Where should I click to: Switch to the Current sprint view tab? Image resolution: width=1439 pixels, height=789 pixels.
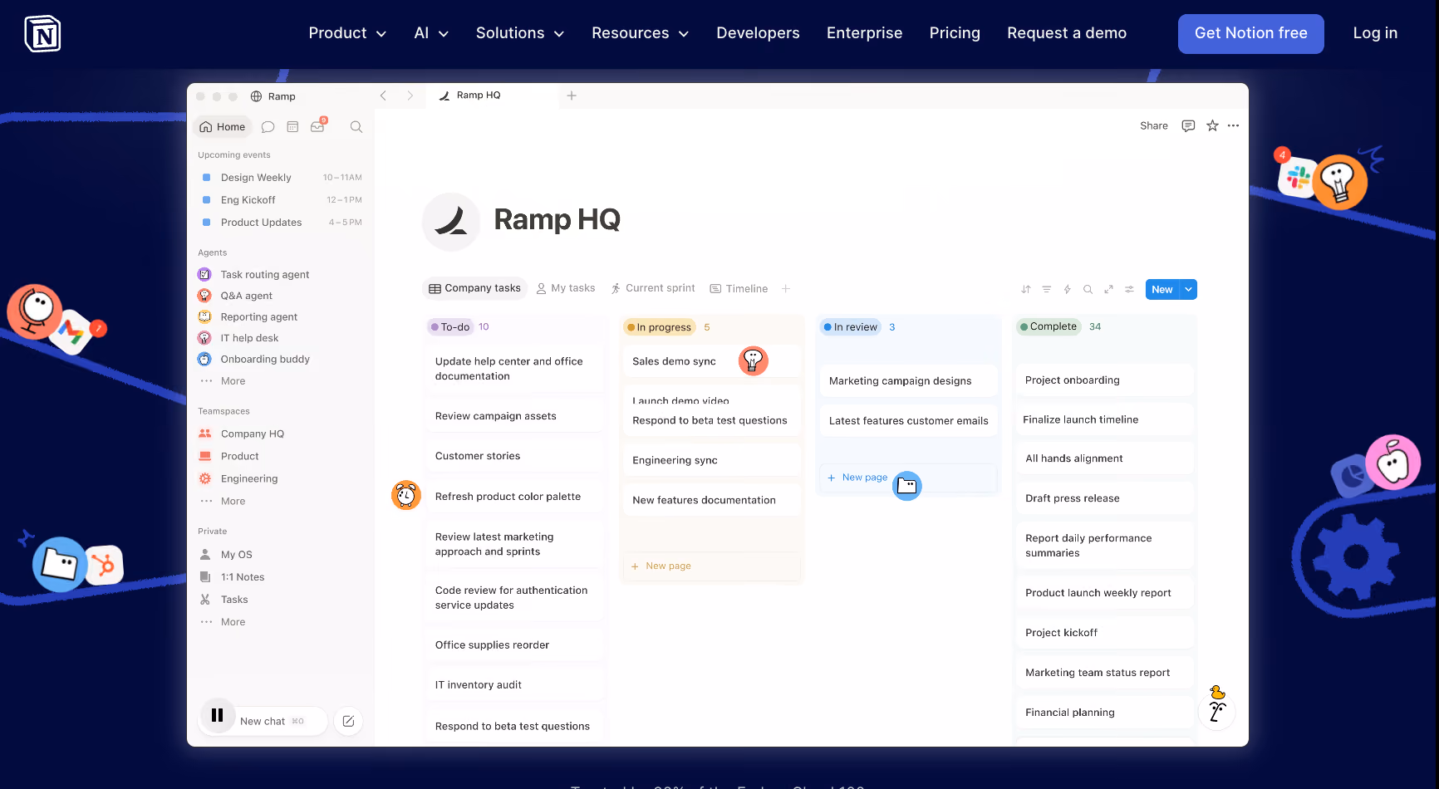click(x=653, y=288)
